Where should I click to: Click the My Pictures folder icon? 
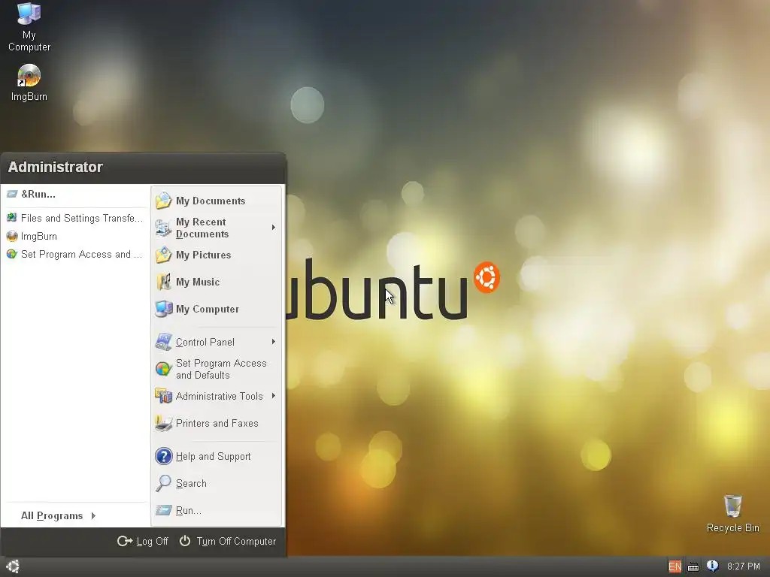pos(163,255)
